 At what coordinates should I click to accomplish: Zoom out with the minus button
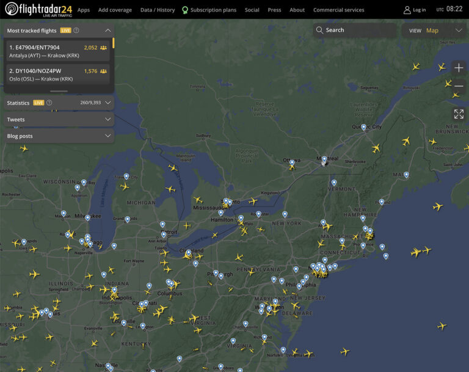[x=459, y=86]
